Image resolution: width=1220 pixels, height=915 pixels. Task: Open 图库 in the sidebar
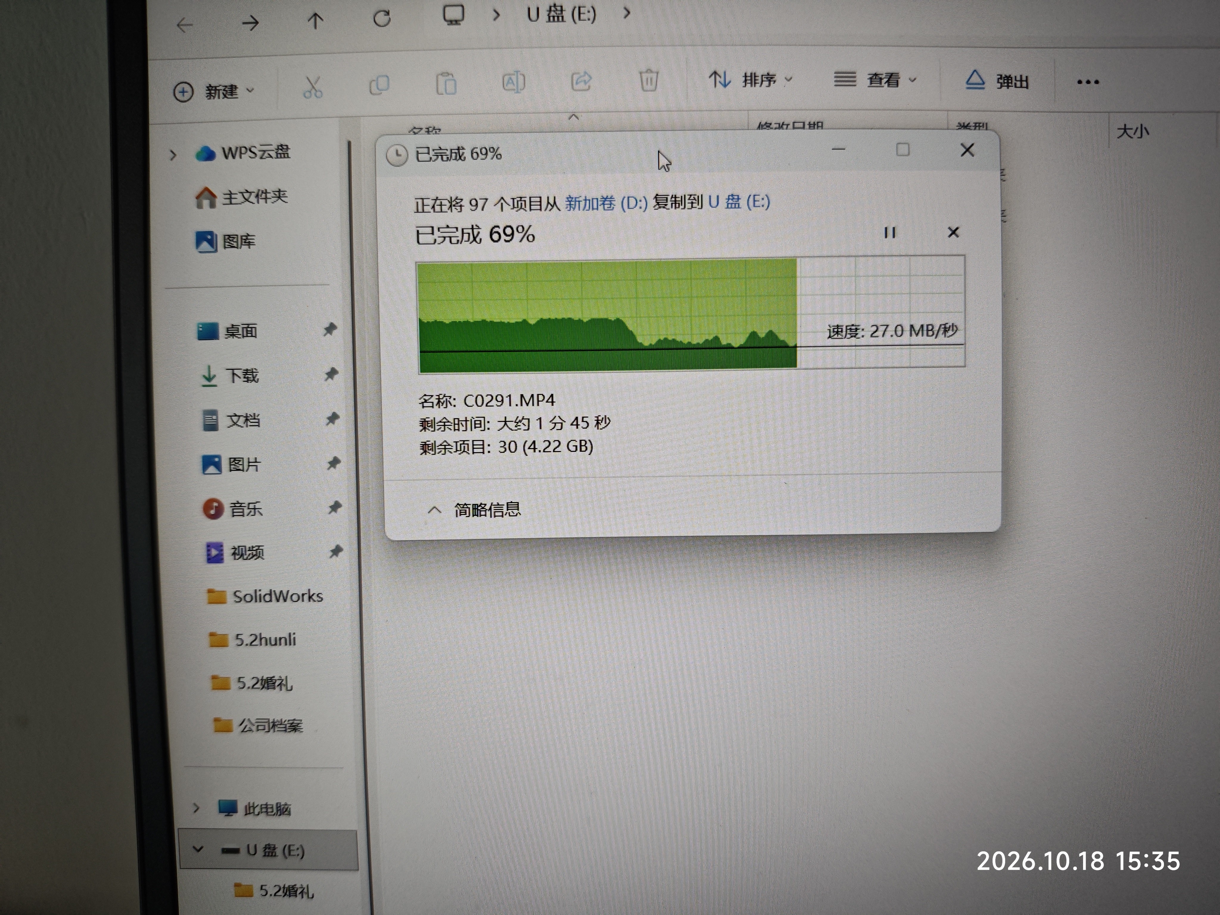tap(225, 242)
